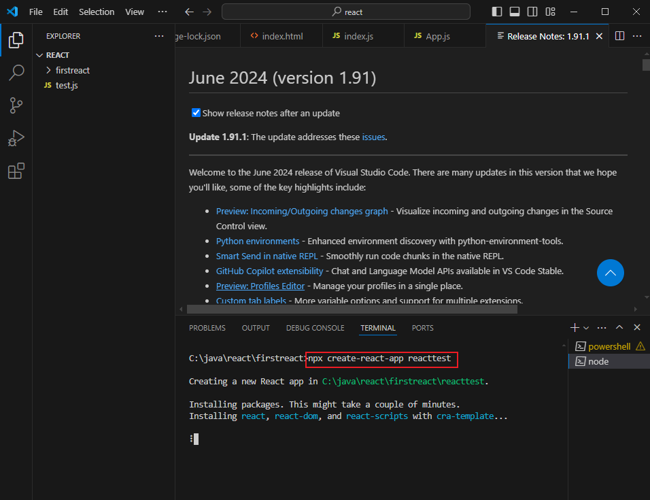The width and height of the screenshot is (650, 500).
Task: Click the scroll-to-top blue circle button
Action: point(610,273)
